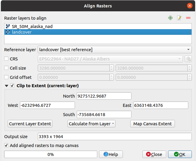The image size is (196, 161).
Task: Toggle the Grid offset checkbox
Action: pos(7,77)
